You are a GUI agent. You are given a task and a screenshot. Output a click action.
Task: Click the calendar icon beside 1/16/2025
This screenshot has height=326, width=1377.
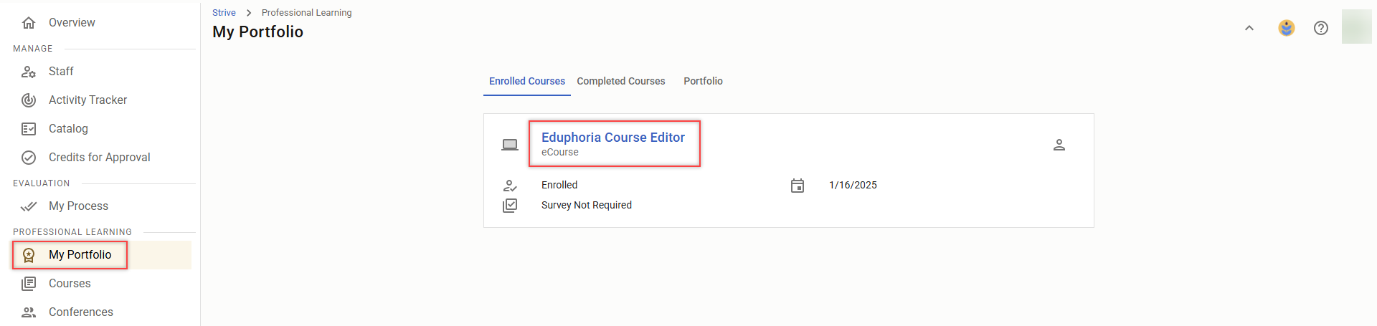pyautogui.click(x=798, y=186)
